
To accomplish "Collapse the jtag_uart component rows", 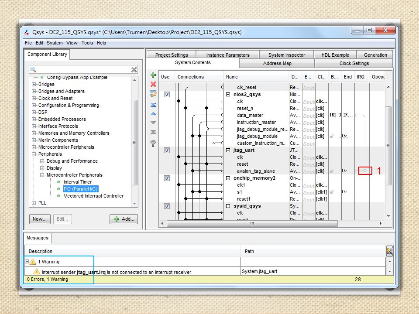I will pos(228,150).
